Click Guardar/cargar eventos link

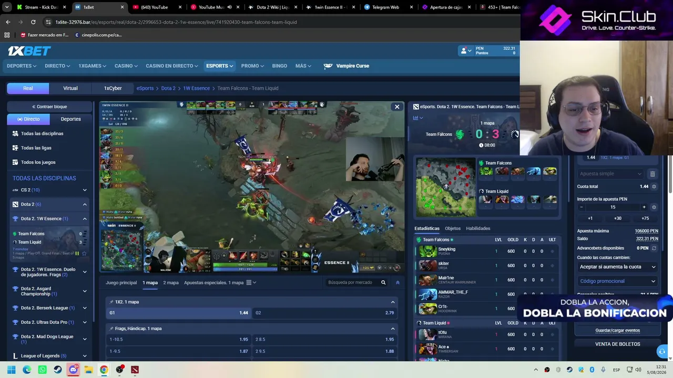click(x=618, y=331)
